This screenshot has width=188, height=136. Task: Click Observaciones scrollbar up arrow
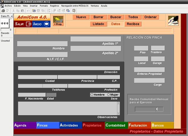[x=118, y=103]
